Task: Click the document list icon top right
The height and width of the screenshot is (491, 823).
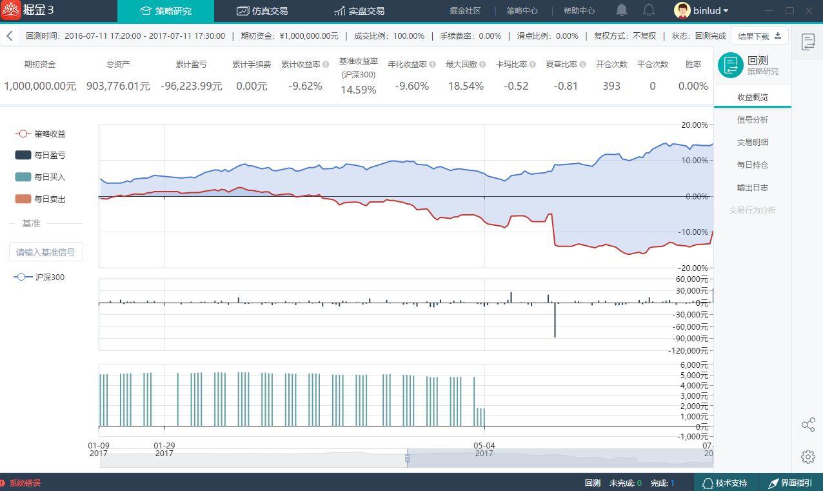Action: pyautogui.click(x=808, y=43)
